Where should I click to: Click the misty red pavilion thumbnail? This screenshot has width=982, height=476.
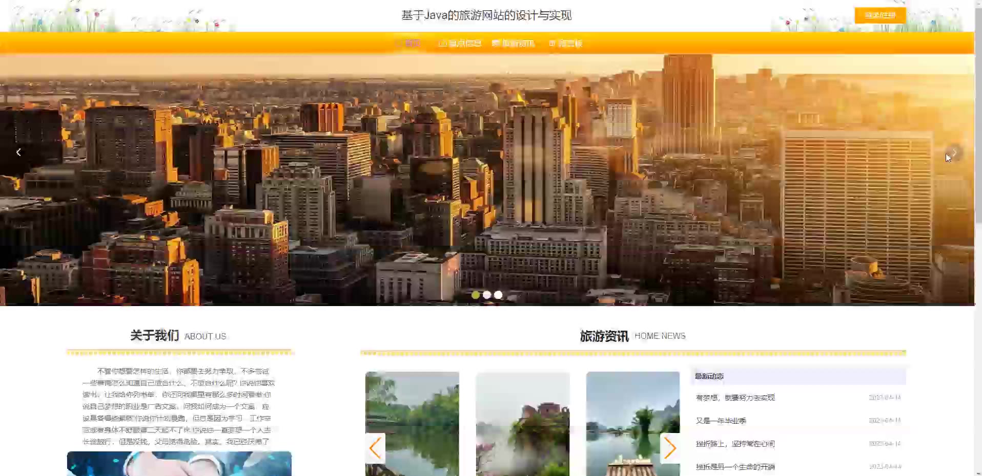pyautogui.click(x=523, y=424)
